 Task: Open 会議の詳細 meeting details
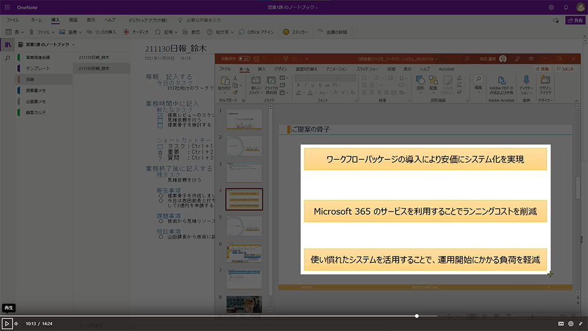pos(332,32)
